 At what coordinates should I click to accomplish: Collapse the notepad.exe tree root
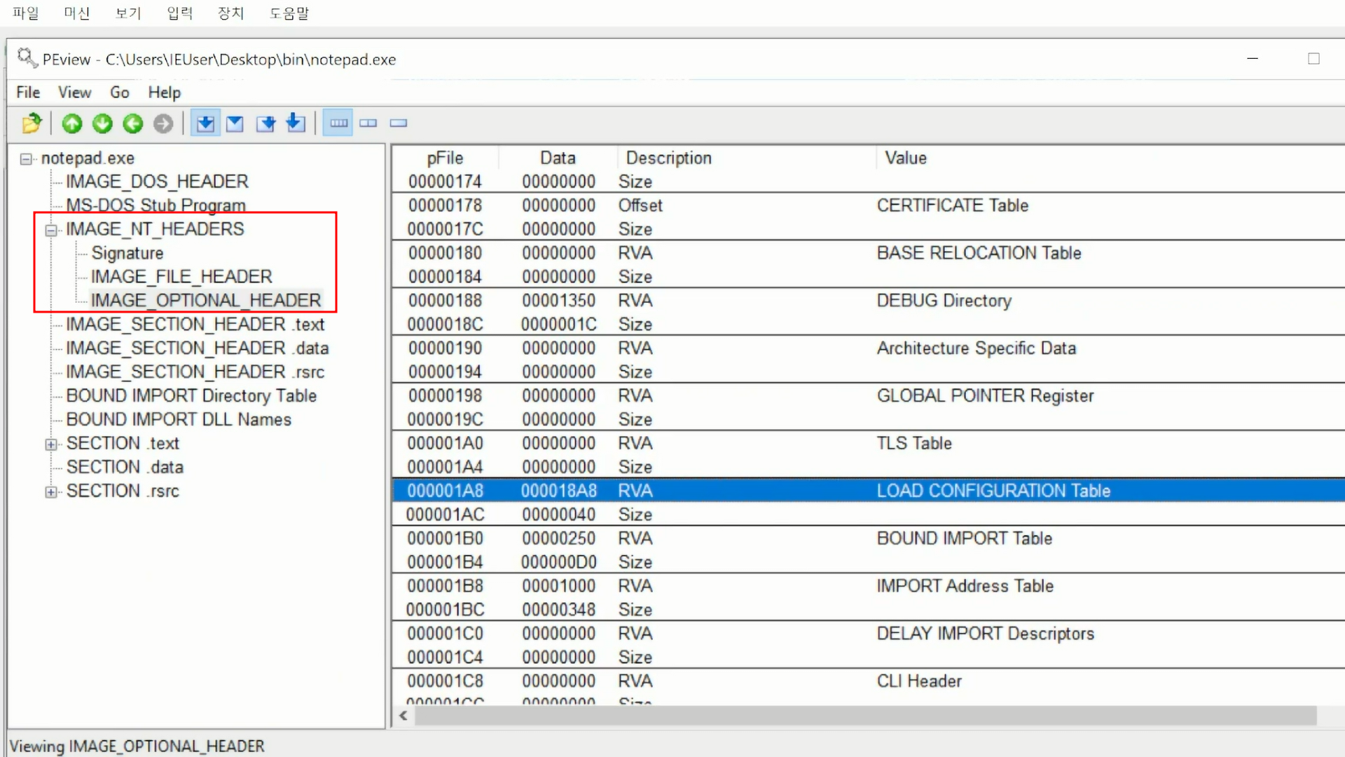(26, 159)
